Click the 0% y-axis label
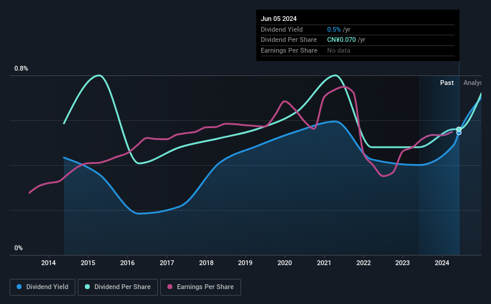491x304 pixels. (x=19, y=248)
